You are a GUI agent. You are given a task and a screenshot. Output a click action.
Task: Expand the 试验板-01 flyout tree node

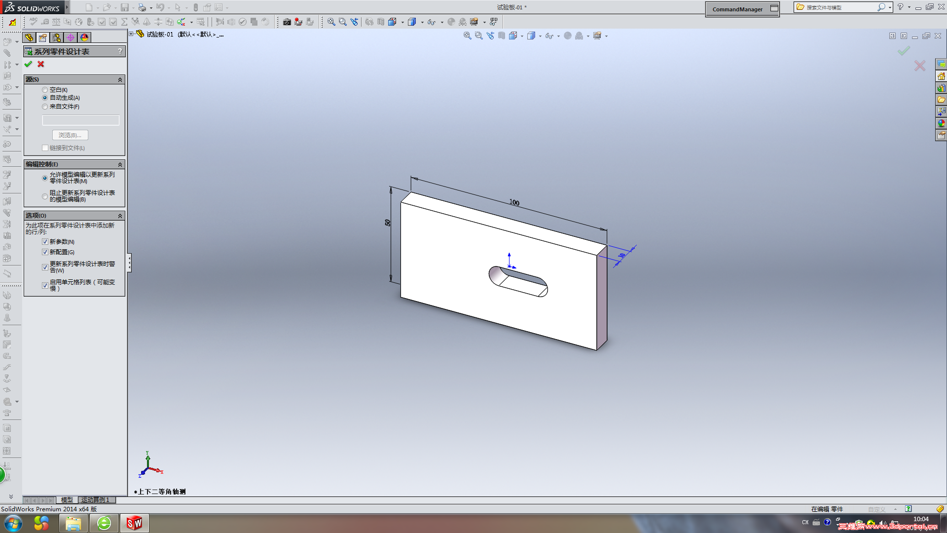click(x=131, y=34)
